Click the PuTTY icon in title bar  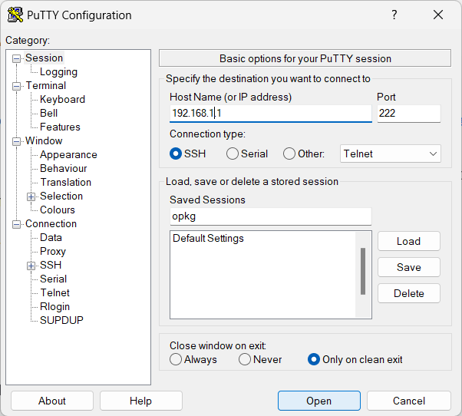pos(15,15)
